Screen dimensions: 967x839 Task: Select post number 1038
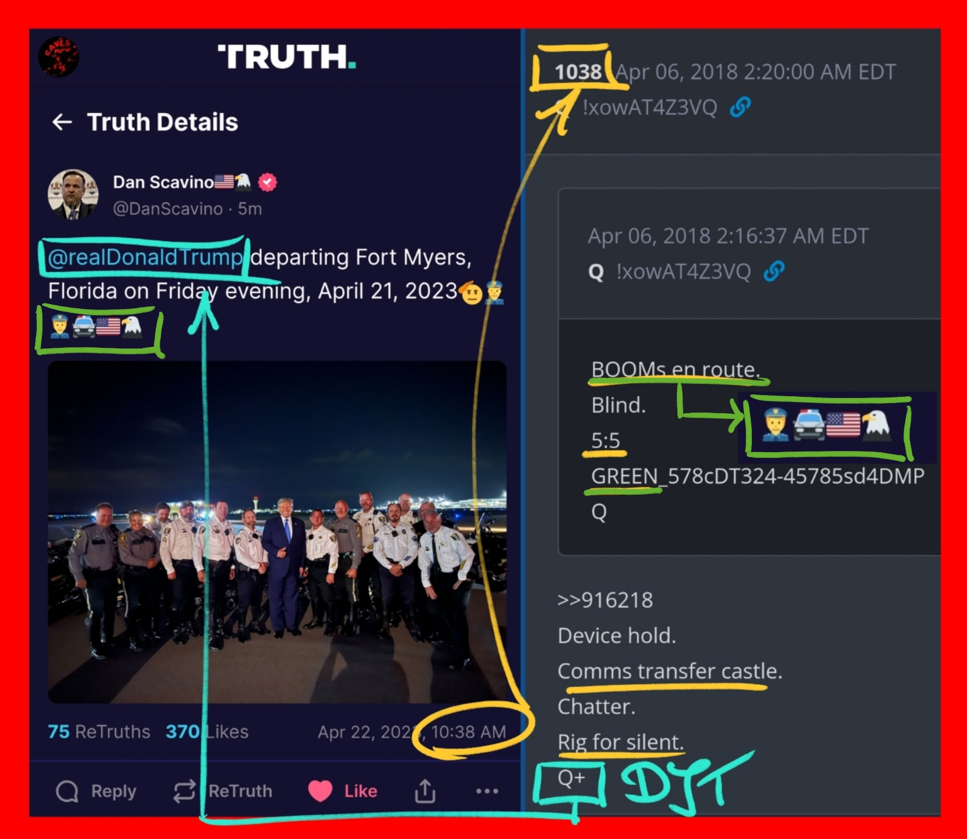pyautogui.click(x=578, y=72)
